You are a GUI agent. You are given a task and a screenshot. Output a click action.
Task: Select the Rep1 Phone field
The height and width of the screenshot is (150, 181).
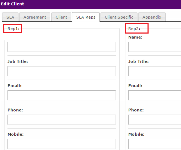pos(62,120)
